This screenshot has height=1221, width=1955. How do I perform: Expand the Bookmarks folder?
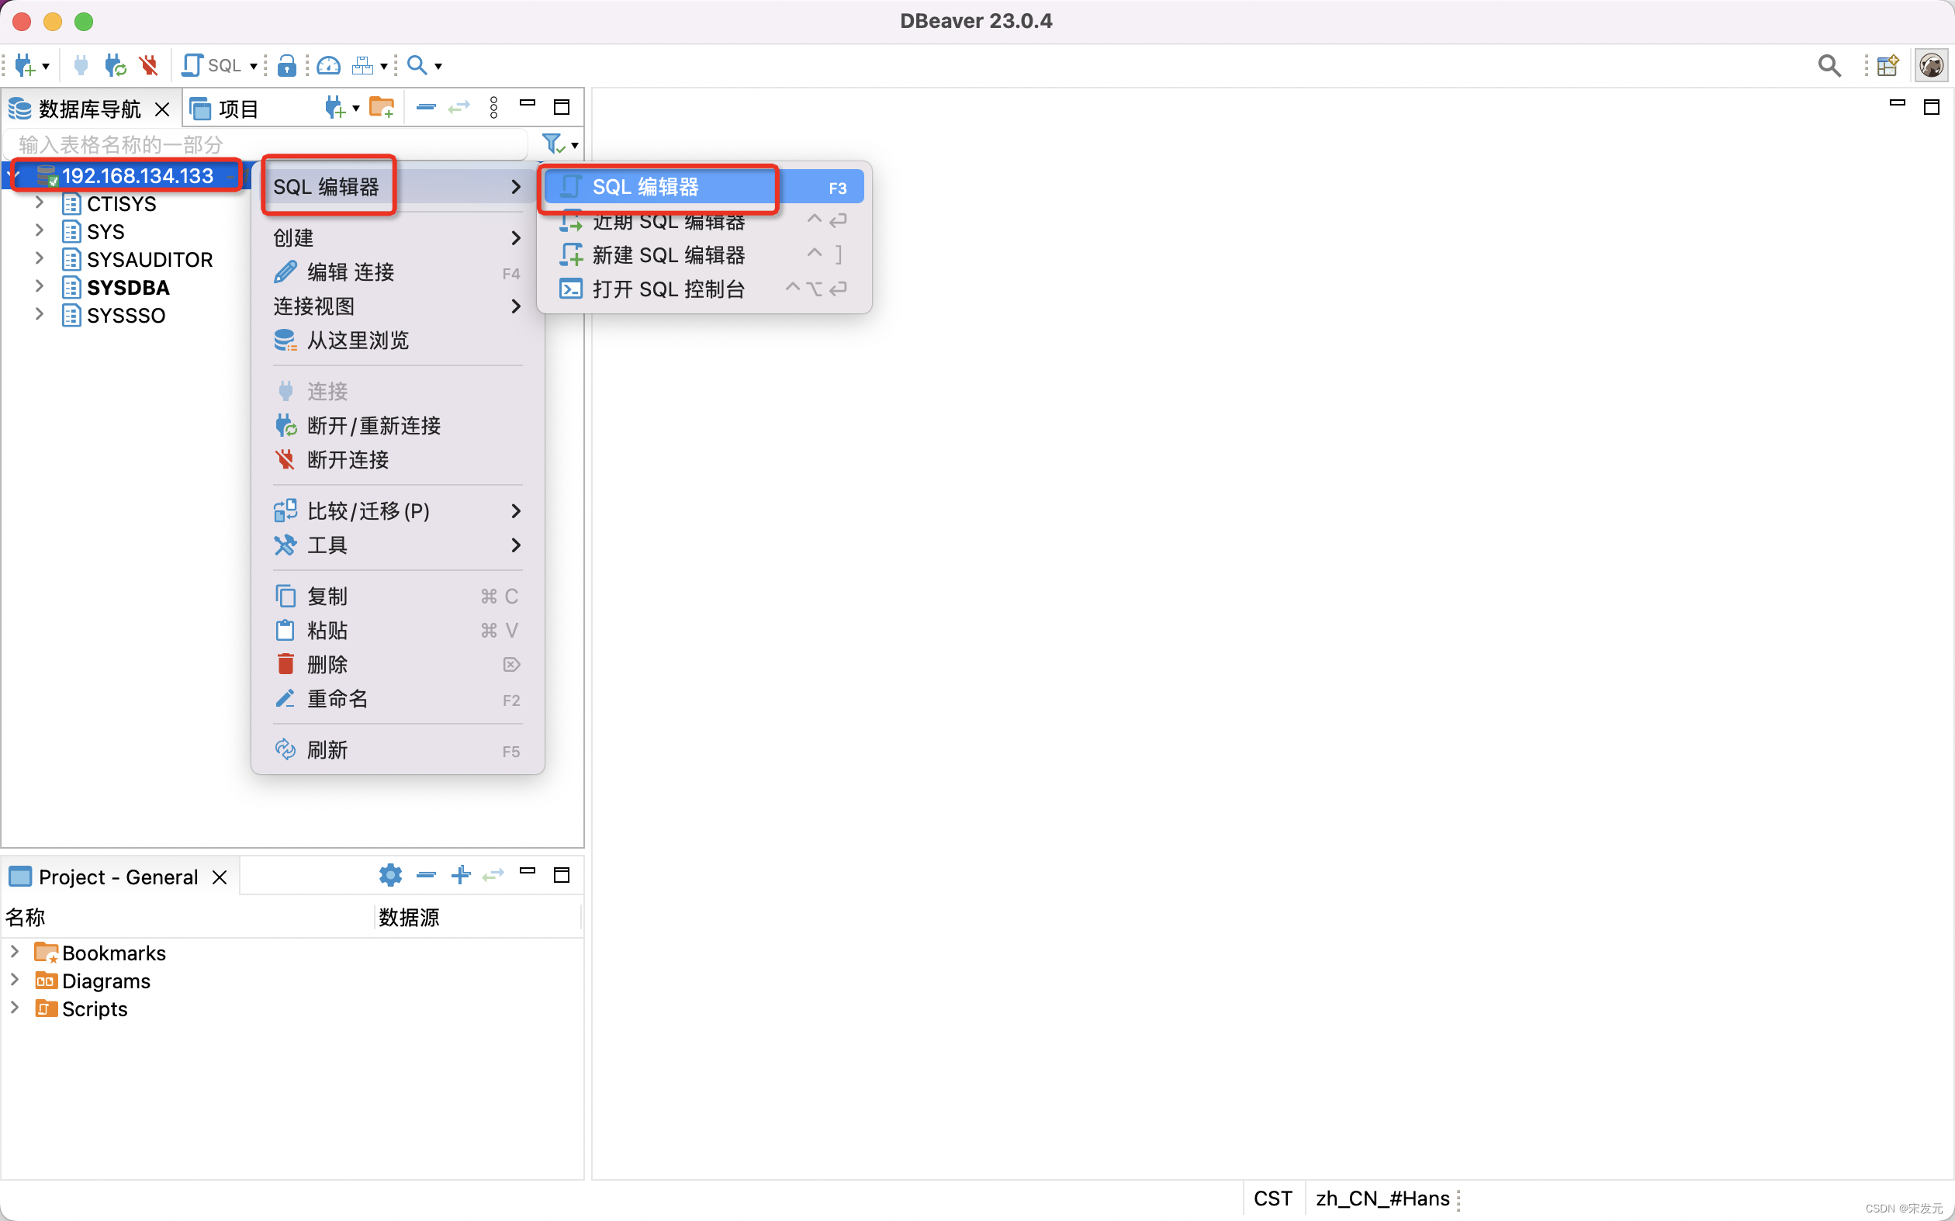click(15, 952)
